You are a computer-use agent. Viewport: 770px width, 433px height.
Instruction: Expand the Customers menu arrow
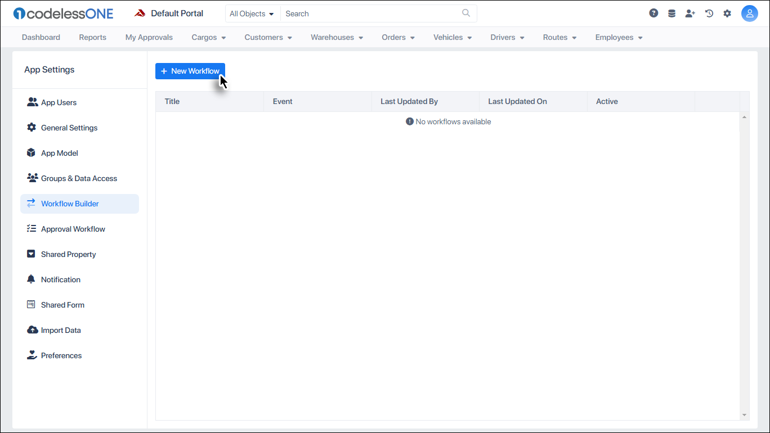[290, 38]
